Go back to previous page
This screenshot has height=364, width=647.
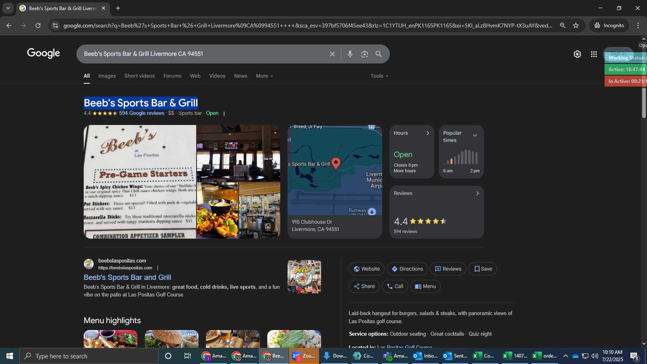9,25
